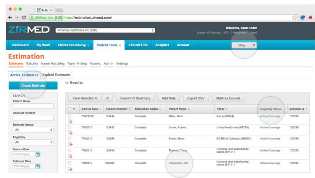The width and height of the screenshot is (315, 178).
Task: Sort by Payer column
Action: click(x=221, y=109)
